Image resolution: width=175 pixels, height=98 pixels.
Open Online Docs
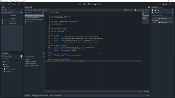tap(129, 10)
